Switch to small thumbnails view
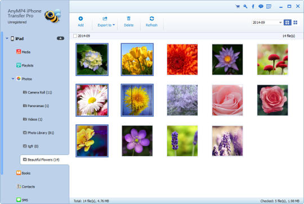This screenshot has width=304, height=204. click(x=296, y=23)
